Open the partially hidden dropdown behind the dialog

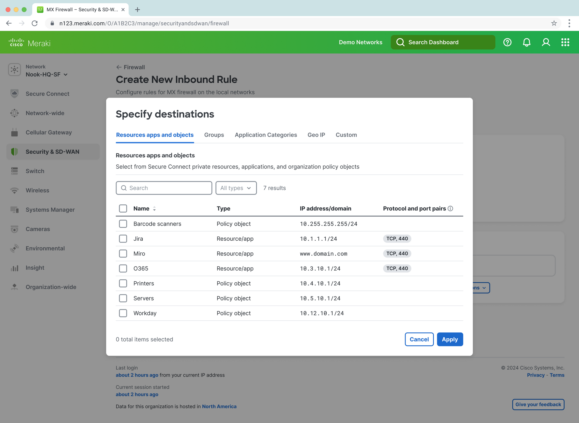[x=482, y=288]
